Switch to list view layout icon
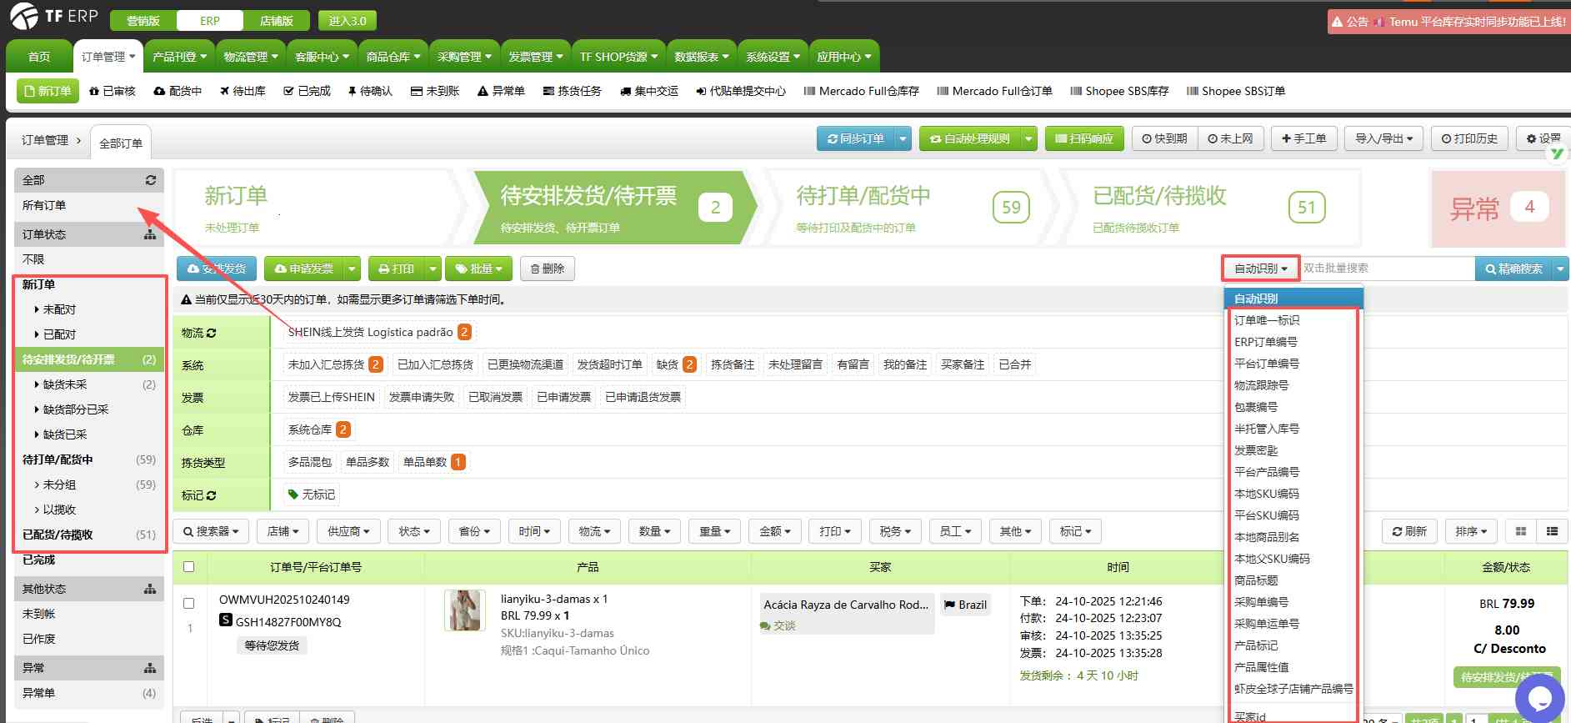The width and height of the screenshot is (1571, 723). [x=1552, y=531]
